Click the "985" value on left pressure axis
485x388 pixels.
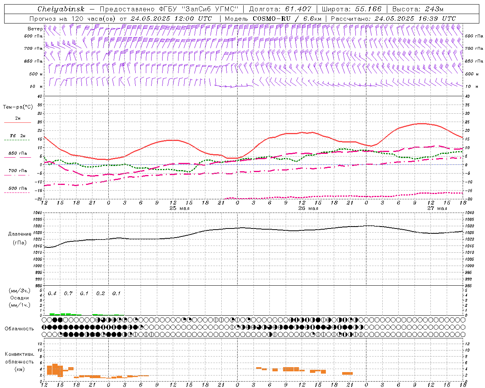(39, 285)
